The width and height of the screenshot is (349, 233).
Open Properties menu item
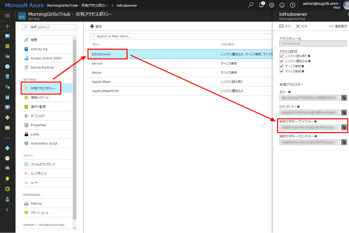pyautogui.click(x=47, y=125)
